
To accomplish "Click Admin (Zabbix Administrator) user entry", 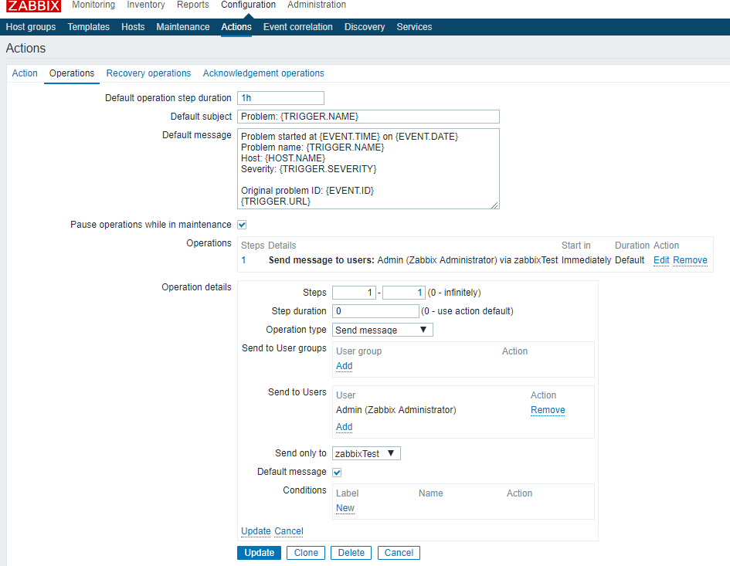I will point(396,410).
